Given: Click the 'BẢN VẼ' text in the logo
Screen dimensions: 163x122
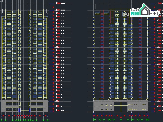Looking at the screenshot, I should pyautogui.click(x=135, y=10).
